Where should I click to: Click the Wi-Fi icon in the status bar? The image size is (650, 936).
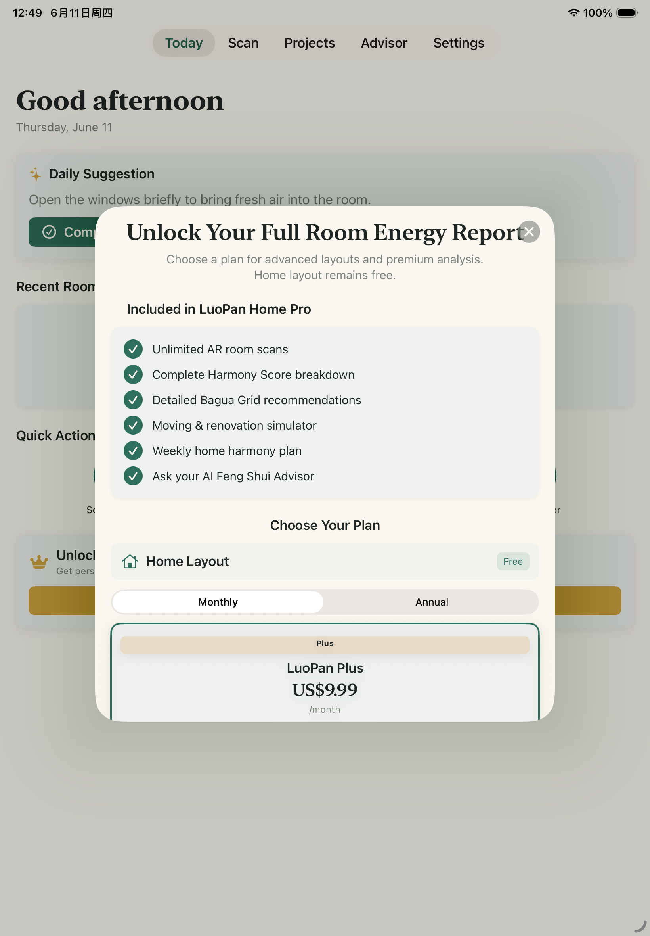pyautogui.click(x=574, y=13)
